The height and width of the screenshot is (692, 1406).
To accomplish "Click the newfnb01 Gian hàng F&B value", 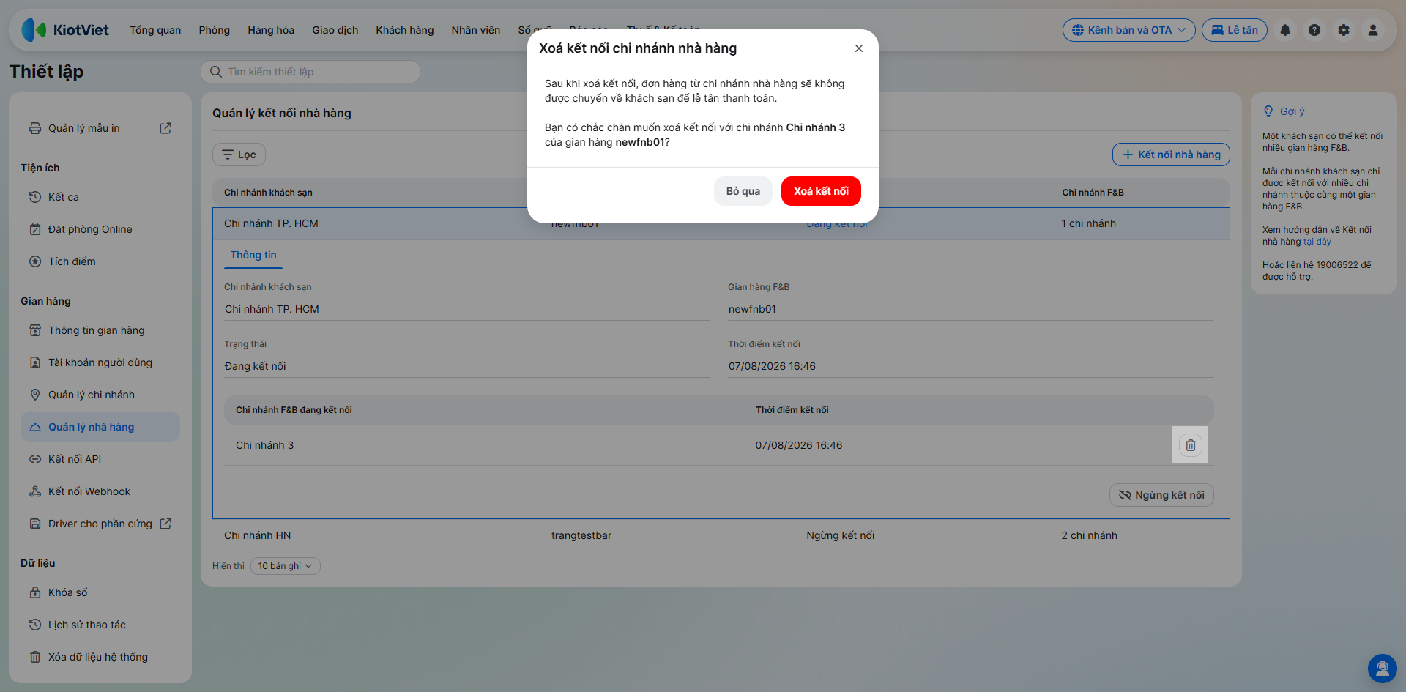I will [x=752, y=309].
